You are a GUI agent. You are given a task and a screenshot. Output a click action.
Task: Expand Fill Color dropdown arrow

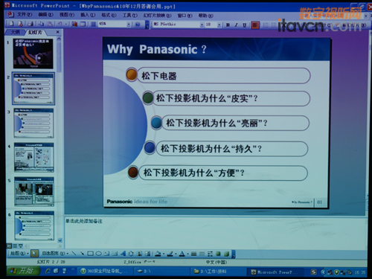164,254
